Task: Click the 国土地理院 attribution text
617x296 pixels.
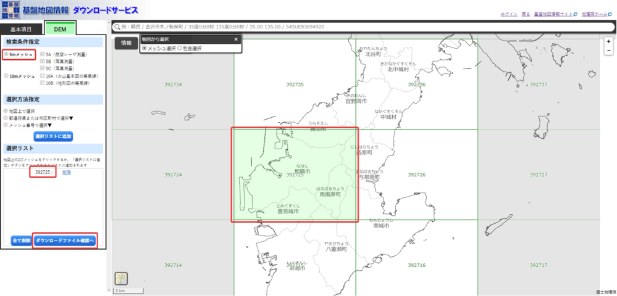Action: 605,292
